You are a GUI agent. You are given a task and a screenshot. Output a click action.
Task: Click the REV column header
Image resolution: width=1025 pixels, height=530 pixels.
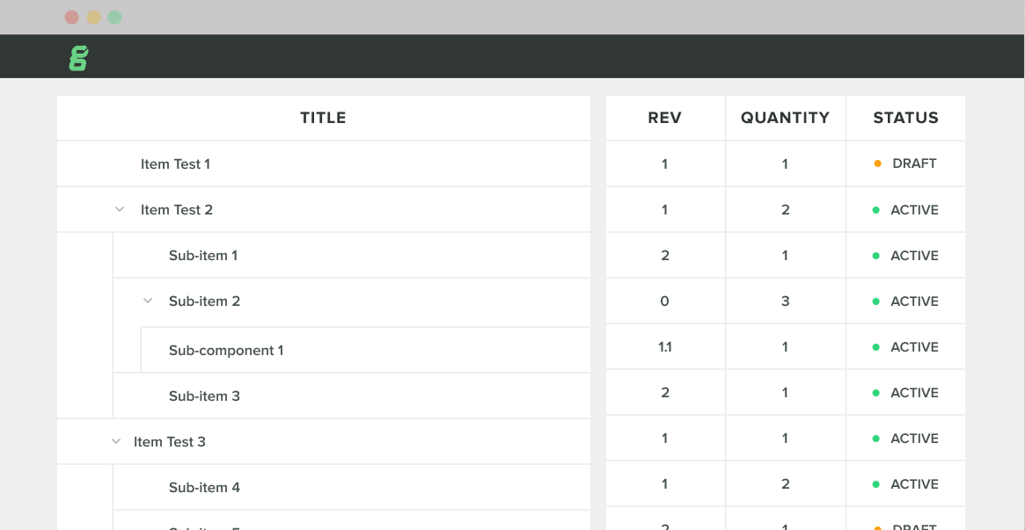coord(664,117)
